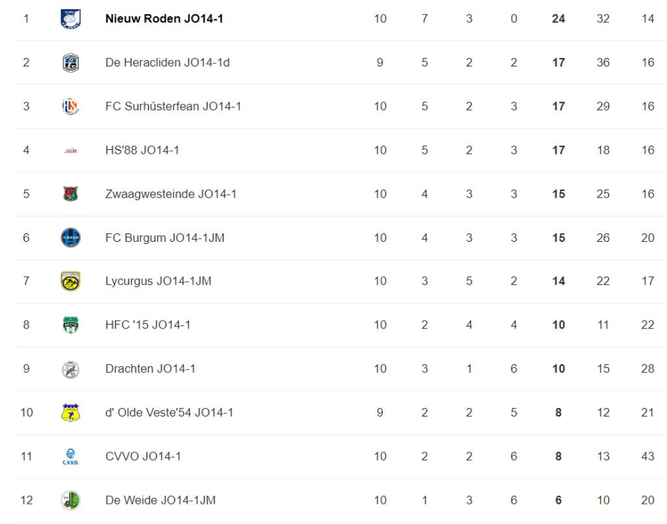
Task: Click Nieuw Roden's 24 points value
Action: coord(558,19)
